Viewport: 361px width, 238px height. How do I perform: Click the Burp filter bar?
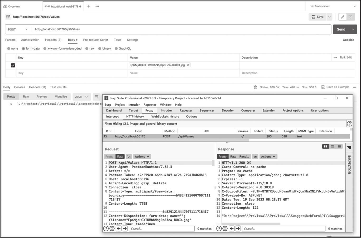tap(225, 124)
